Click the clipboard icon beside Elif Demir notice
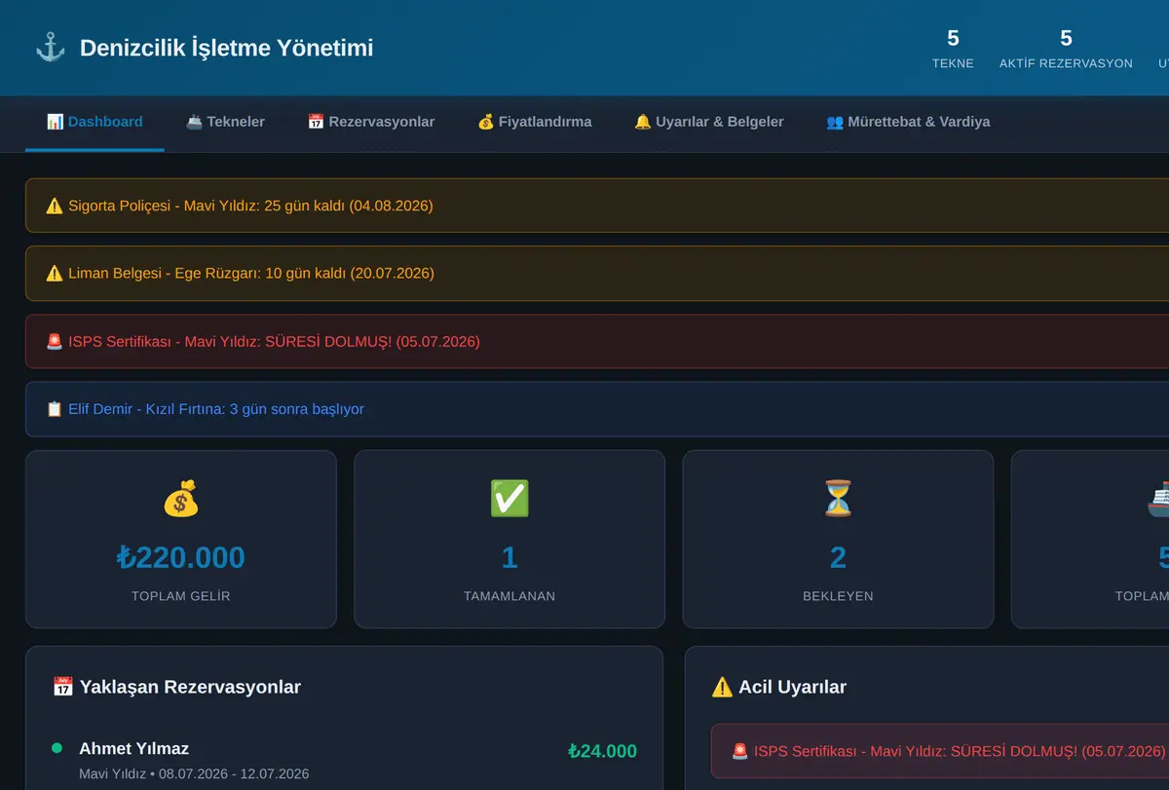This screenshot has width=1169, height=790. coord(55,409)
